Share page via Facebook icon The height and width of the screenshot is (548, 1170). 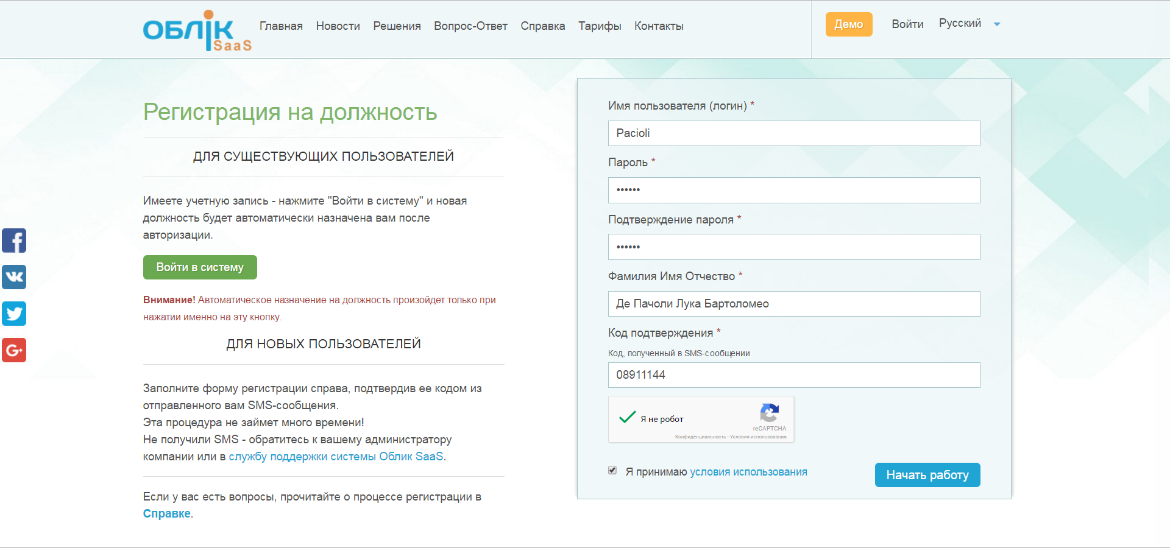click(x=14, y=241)
